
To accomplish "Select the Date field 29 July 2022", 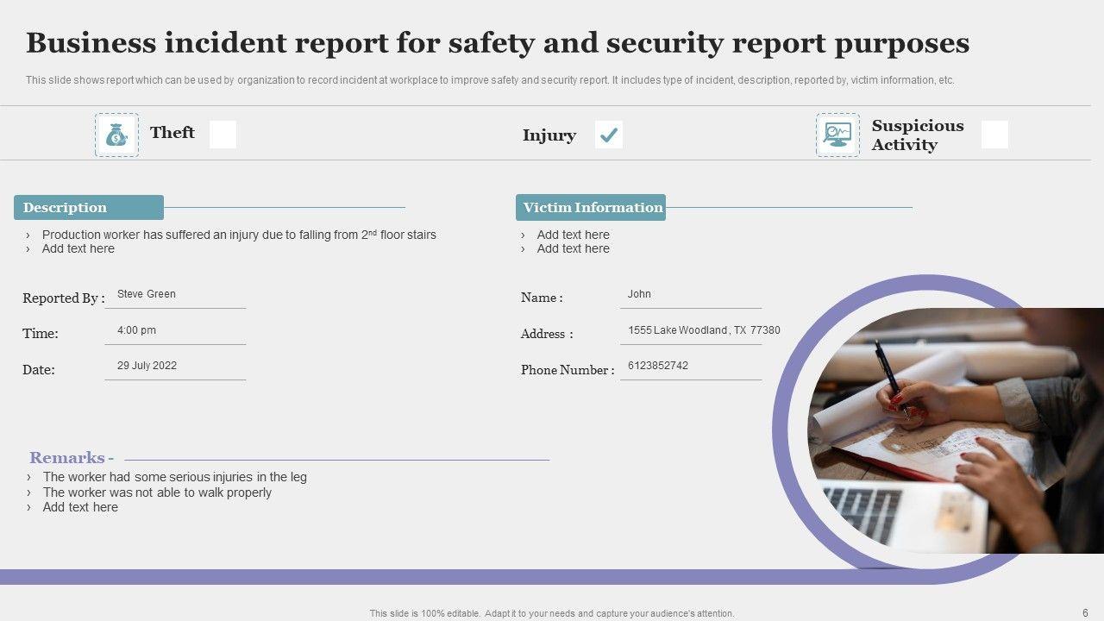I will pos(147,366).
